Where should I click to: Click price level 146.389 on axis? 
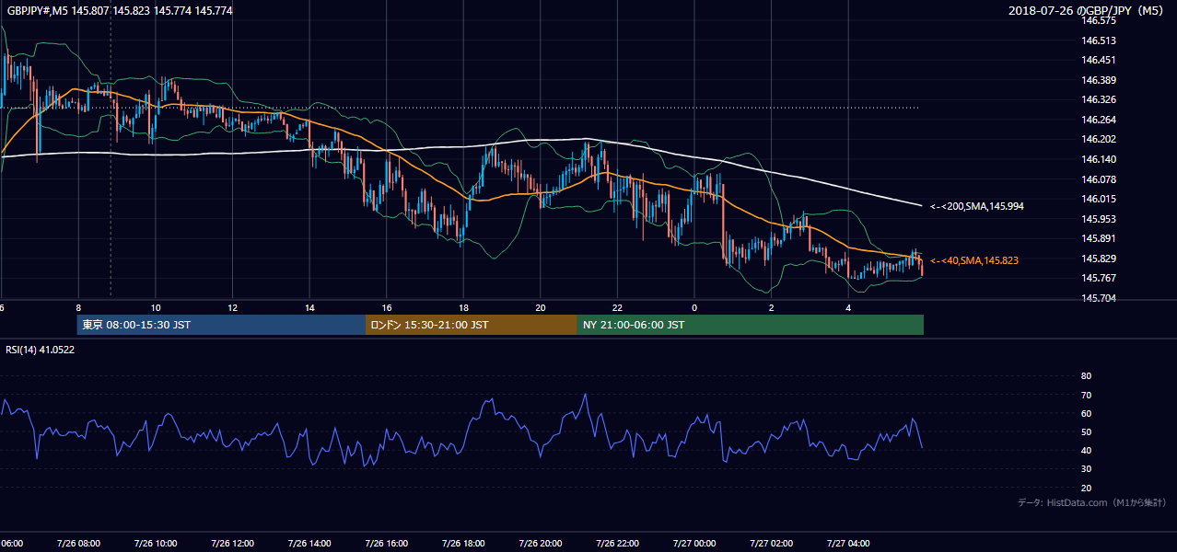click(1100, 80)
